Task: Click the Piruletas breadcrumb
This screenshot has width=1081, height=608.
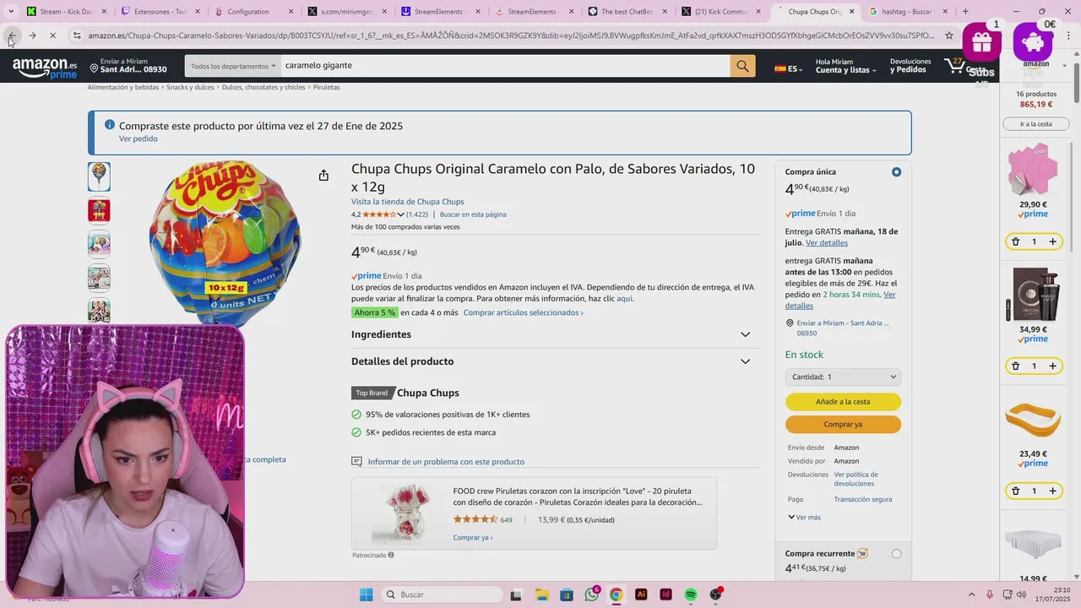Action: pyautogui.click(x=326, y=87)
